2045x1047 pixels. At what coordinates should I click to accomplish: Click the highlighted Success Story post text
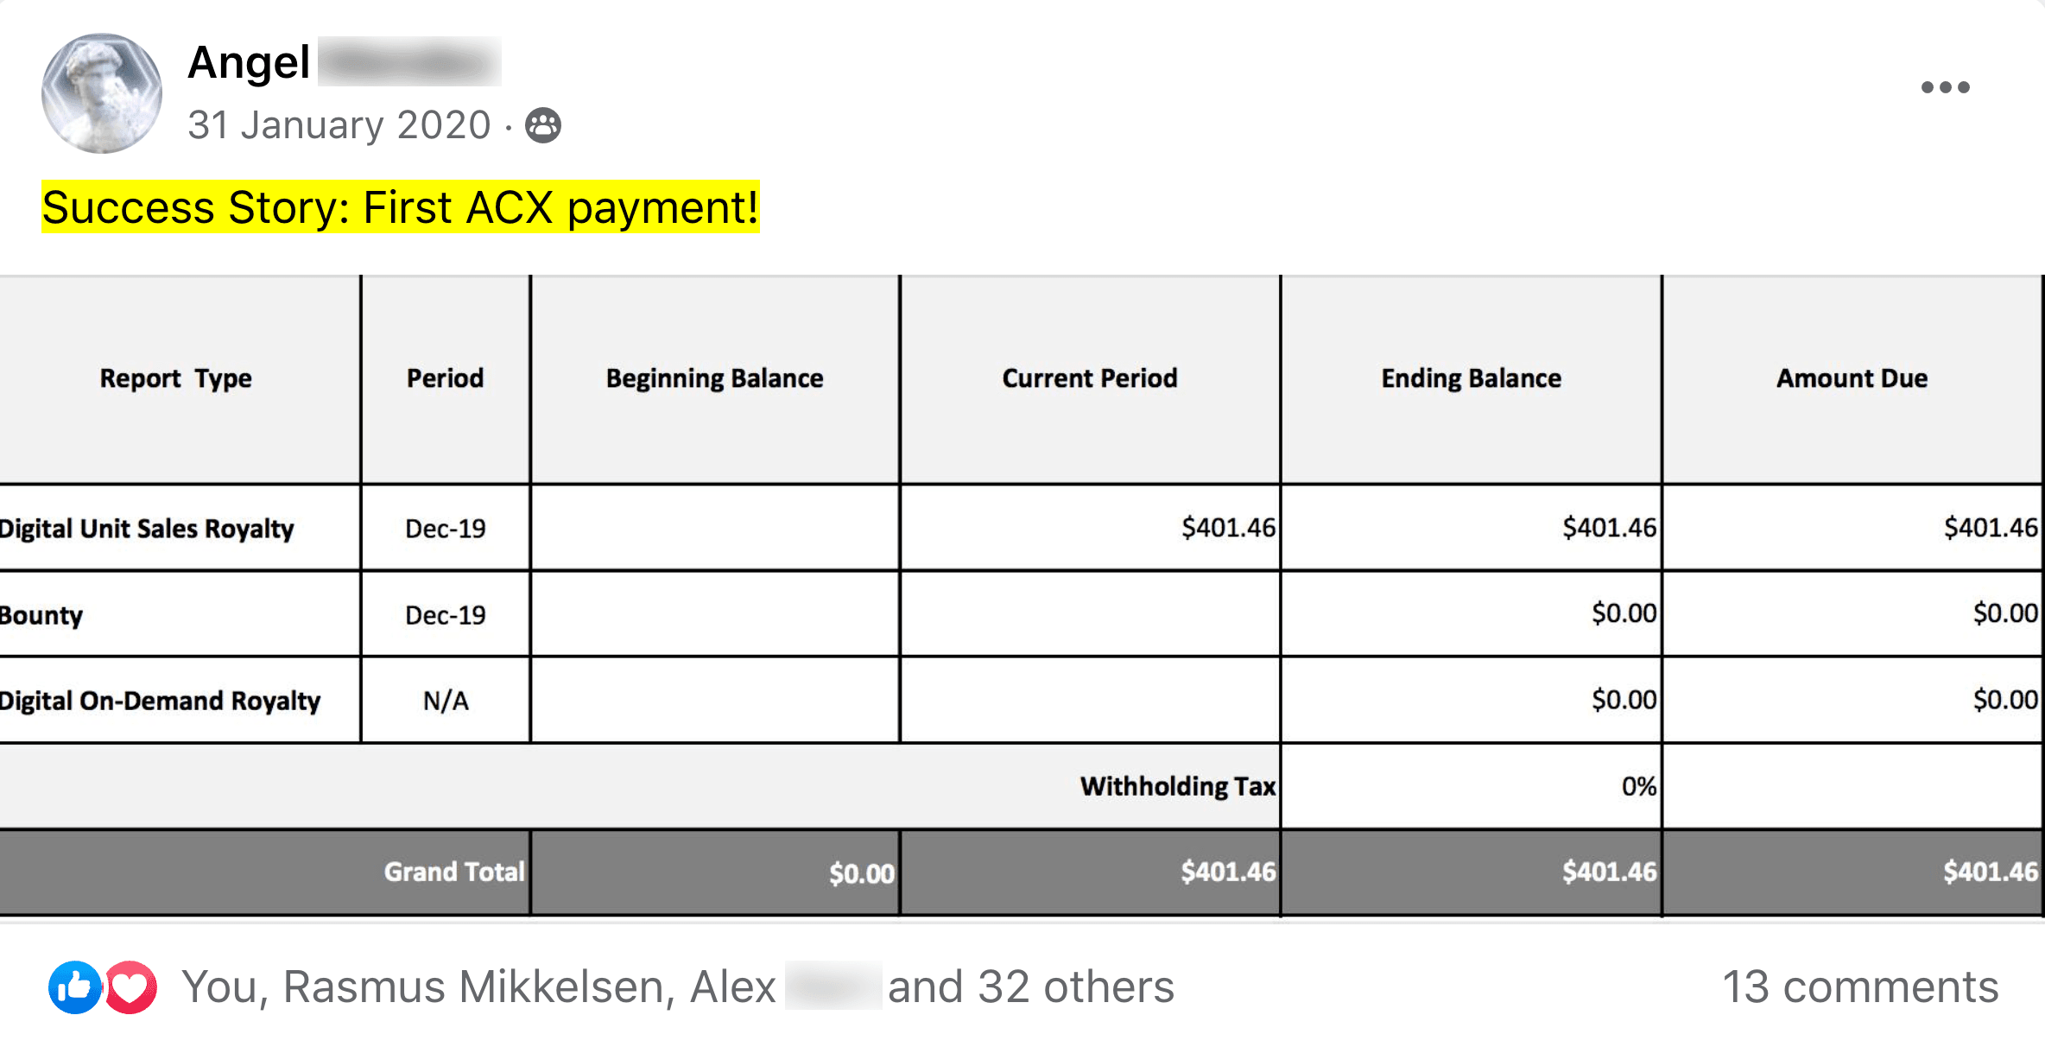pos(400,207)
